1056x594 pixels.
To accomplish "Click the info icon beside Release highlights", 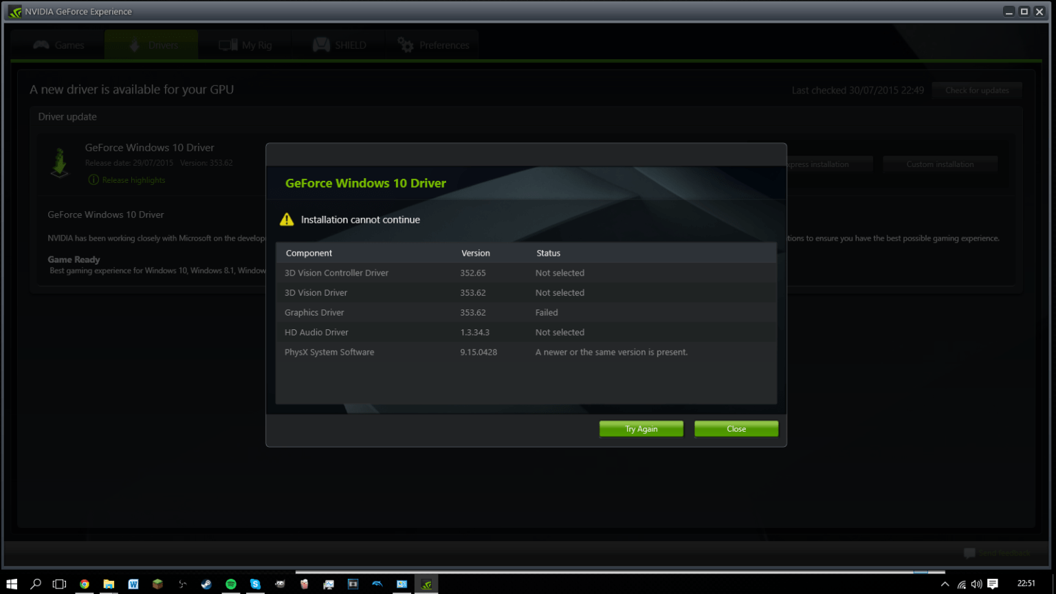I will click(x=93, y=179).
